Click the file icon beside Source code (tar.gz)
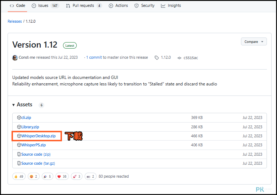277x195 pixels. 19,163
